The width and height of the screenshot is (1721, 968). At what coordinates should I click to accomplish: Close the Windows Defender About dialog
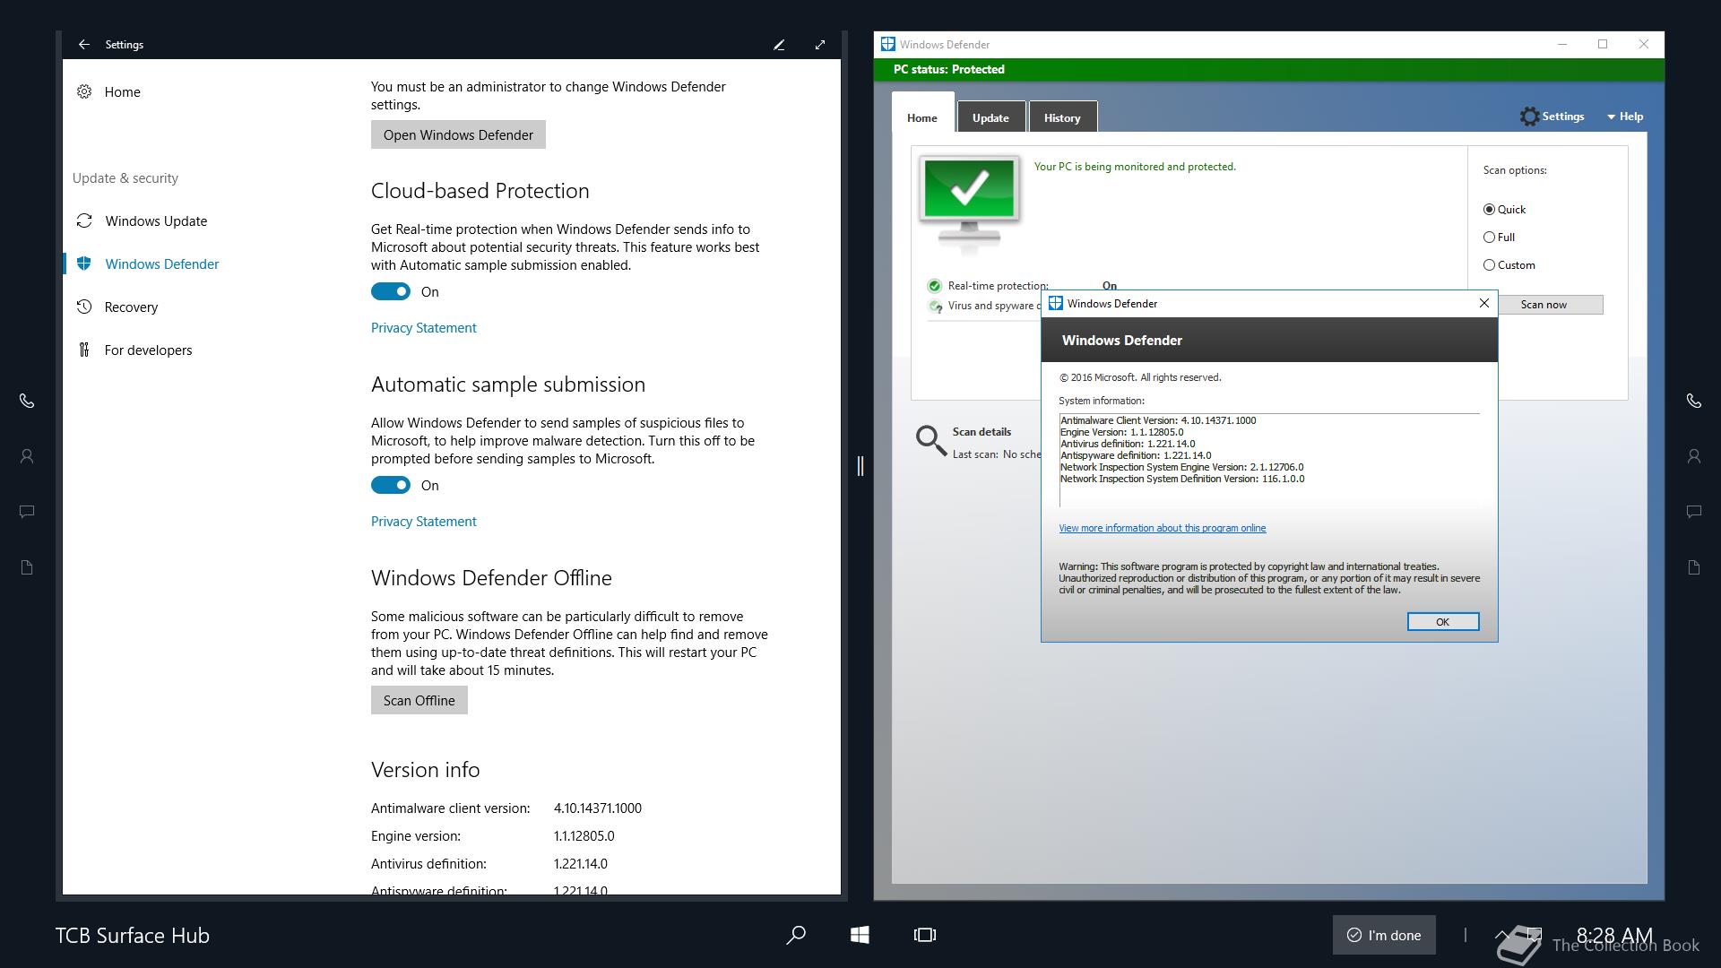tap(1483, 303)
